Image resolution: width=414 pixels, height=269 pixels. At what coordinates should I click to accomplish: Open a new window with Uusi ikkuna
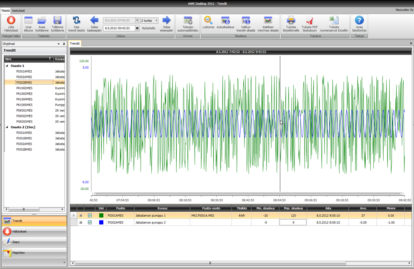(29, 21)
